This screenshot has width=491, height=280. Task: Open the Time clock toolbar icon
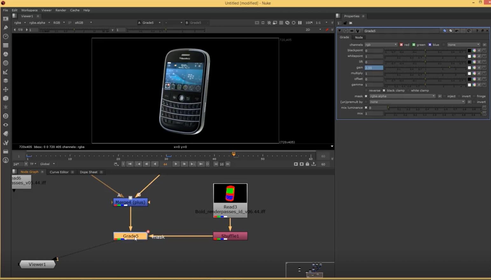click(x=5, y=37)
